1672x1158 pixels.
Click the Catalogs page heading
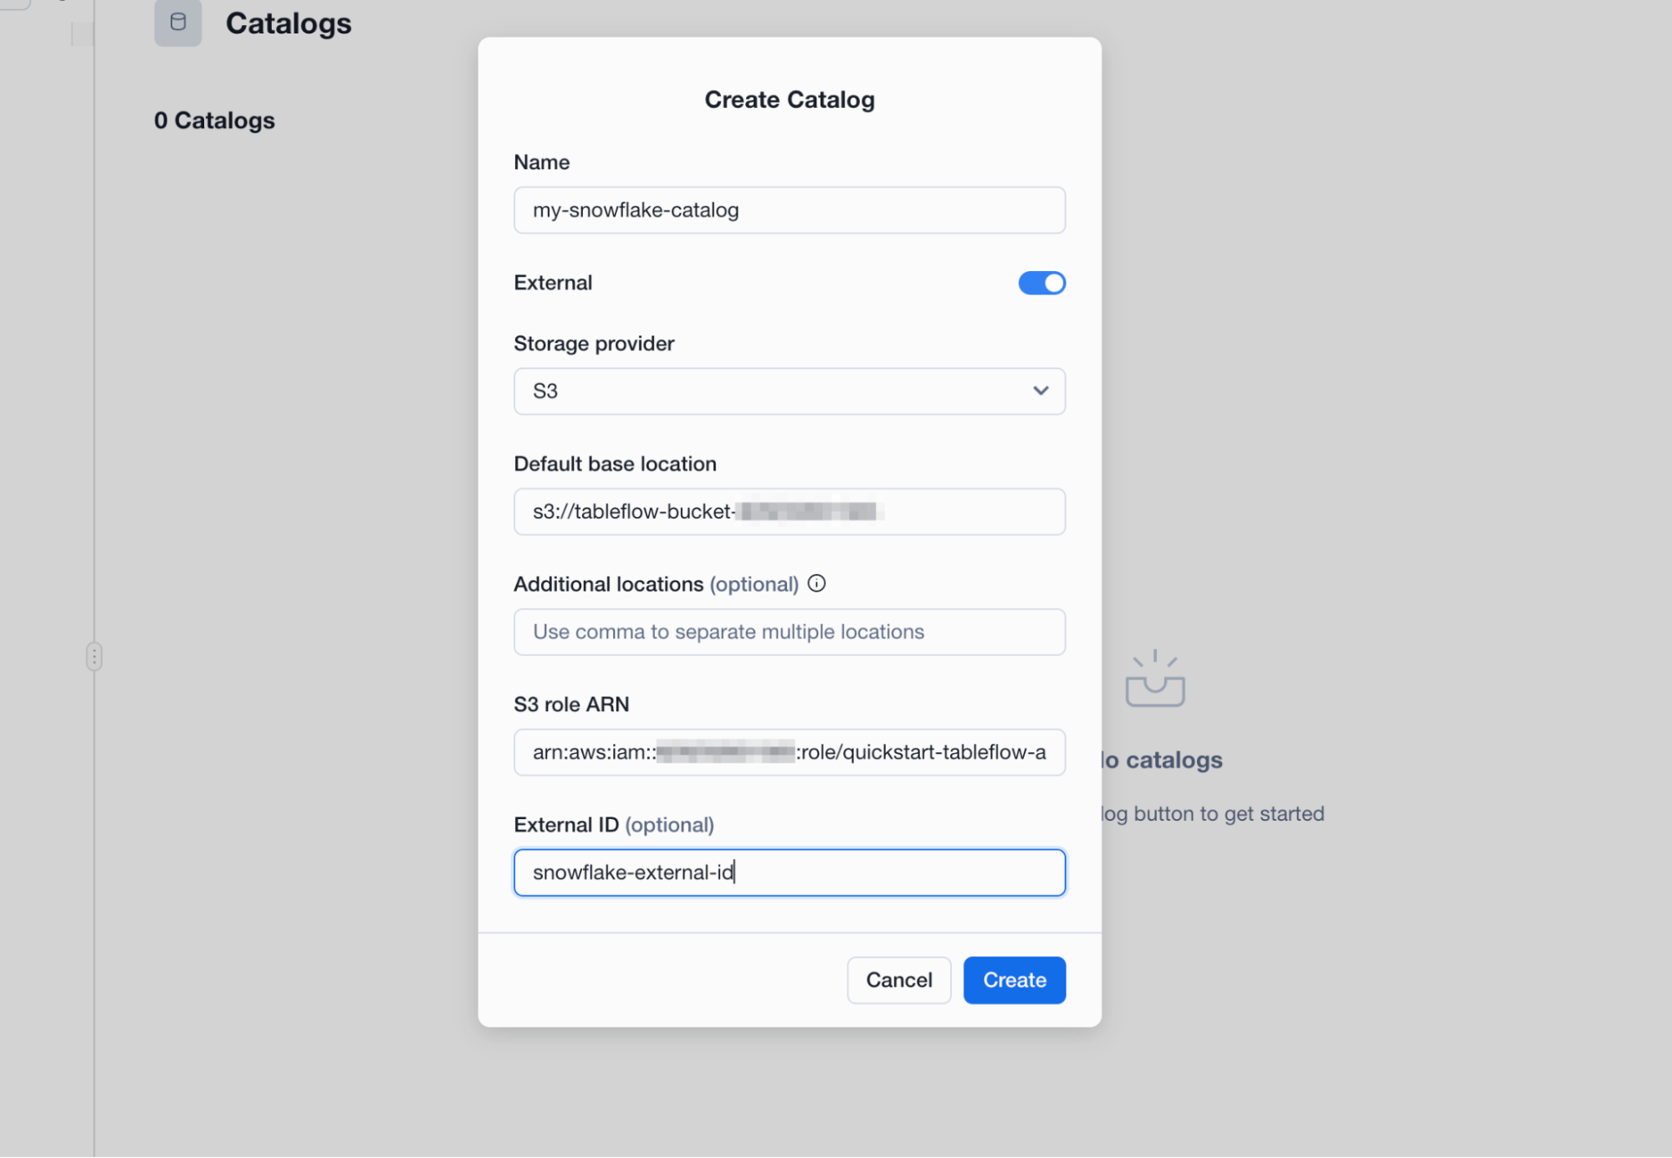(289, 23)
